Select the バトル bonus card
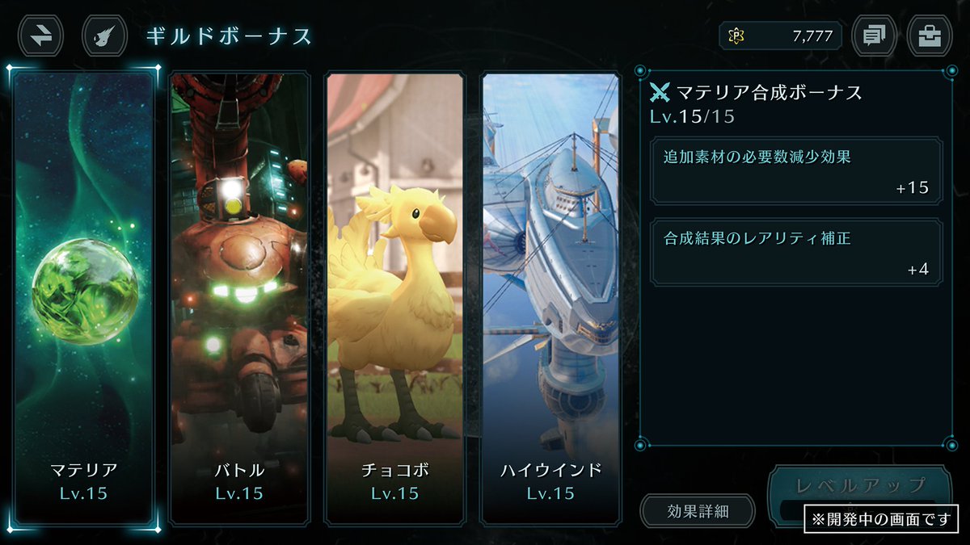This screenshot has width=970, height=545. pos(239,298)
